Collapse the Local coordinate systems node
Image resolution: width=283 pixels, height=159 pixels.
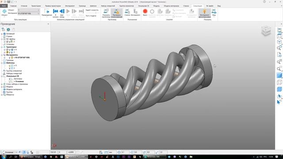click(x=2, y=76)
